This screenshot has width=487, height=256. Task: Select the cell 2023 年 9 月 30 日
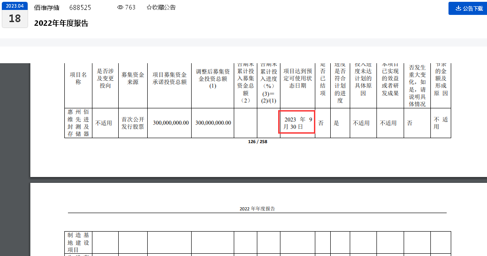298,123
